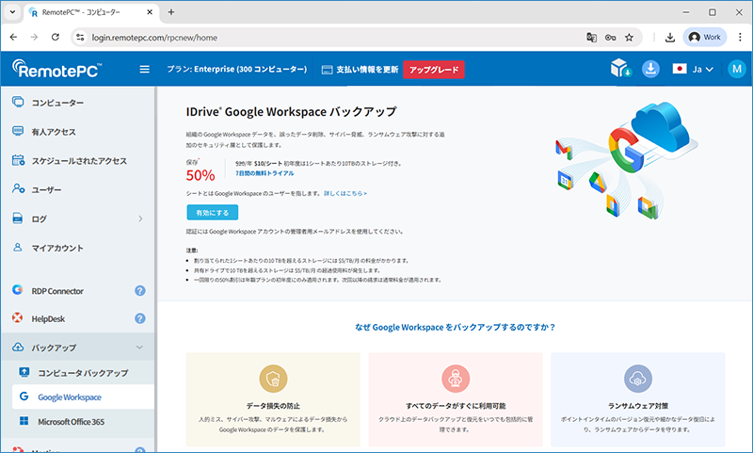
Task: Click the ランサムウェア対策 cloud icon
Action: 638,379
